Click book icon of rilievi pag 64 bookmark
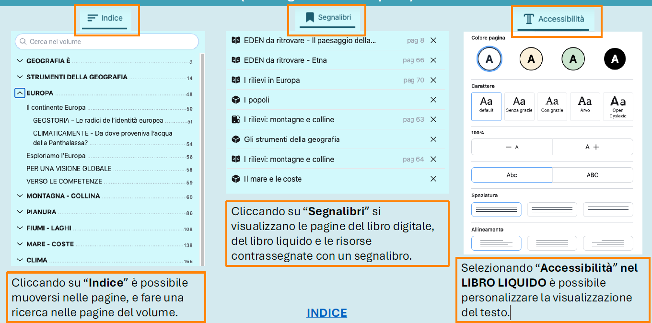Image resolution: width=652 pixels, height=323 pixels. pos(235,159)
